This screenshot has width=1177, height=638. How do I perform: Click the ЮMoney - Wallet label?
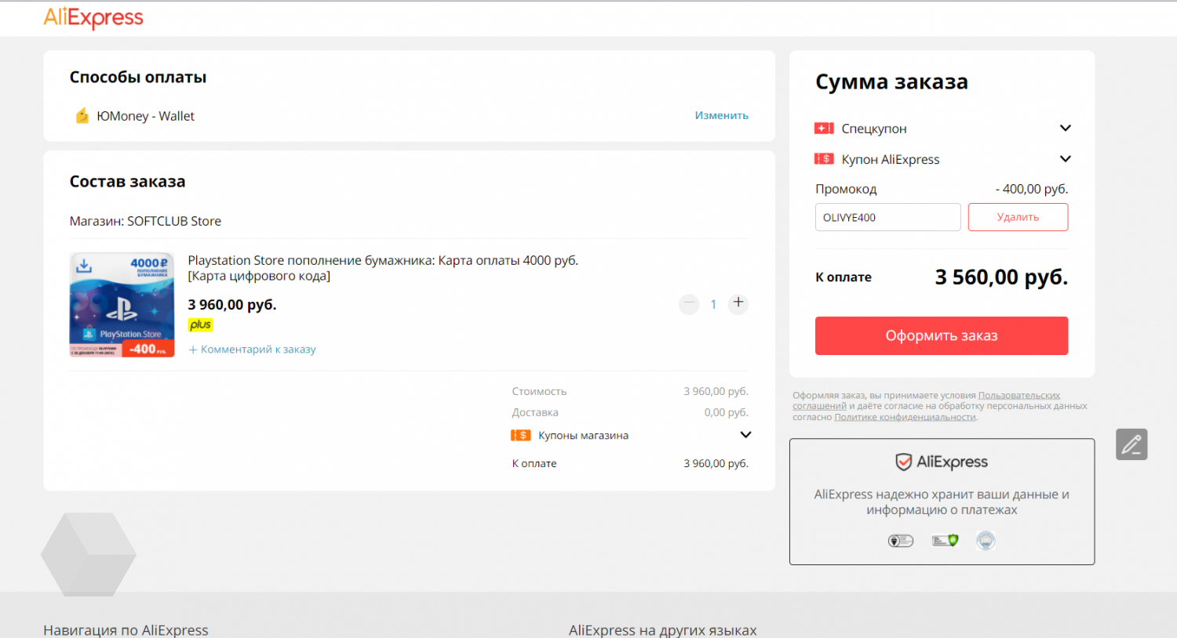click(145, 116)
